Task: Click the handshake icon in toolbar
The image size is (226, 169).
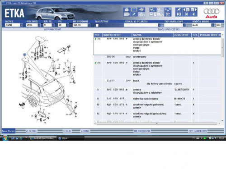Action: (141, 10)
